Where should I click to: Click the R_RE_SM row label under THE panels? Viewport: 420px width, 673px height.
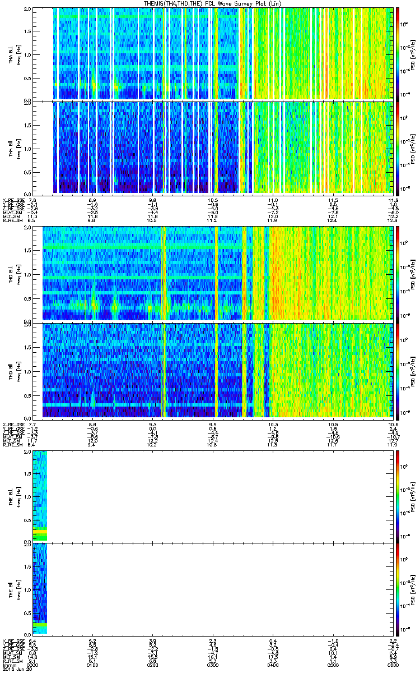pyautogui.click(x=12, y=661)
